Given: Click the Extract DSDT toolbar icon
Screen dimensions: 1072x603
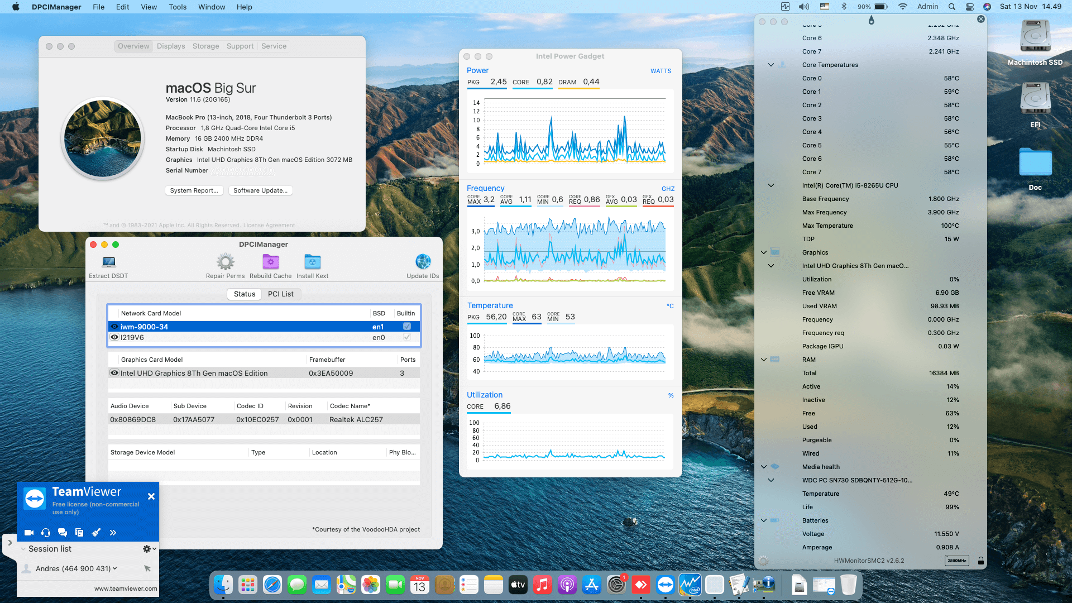Looking at the screenshot, I should click(x=109, y=262).
